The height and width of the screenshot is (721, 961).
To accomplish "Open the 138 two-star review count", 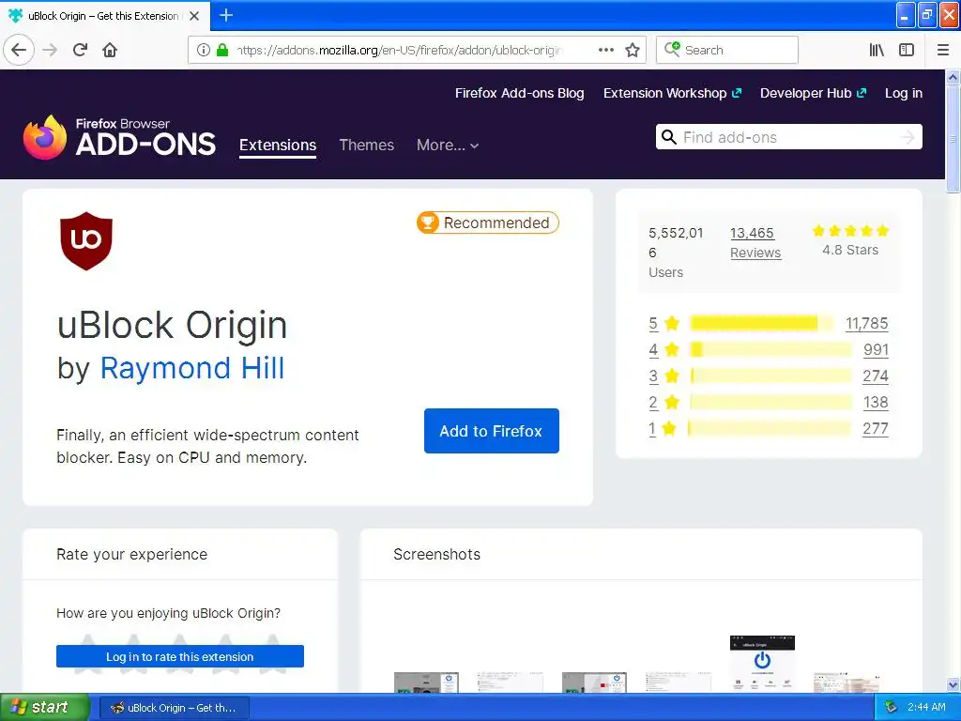I will [876, 402].
